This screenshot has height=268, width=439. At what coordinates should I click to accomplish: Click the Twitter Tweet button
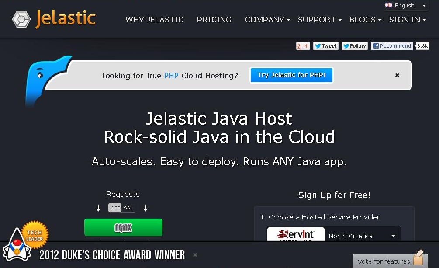(325, 46)
